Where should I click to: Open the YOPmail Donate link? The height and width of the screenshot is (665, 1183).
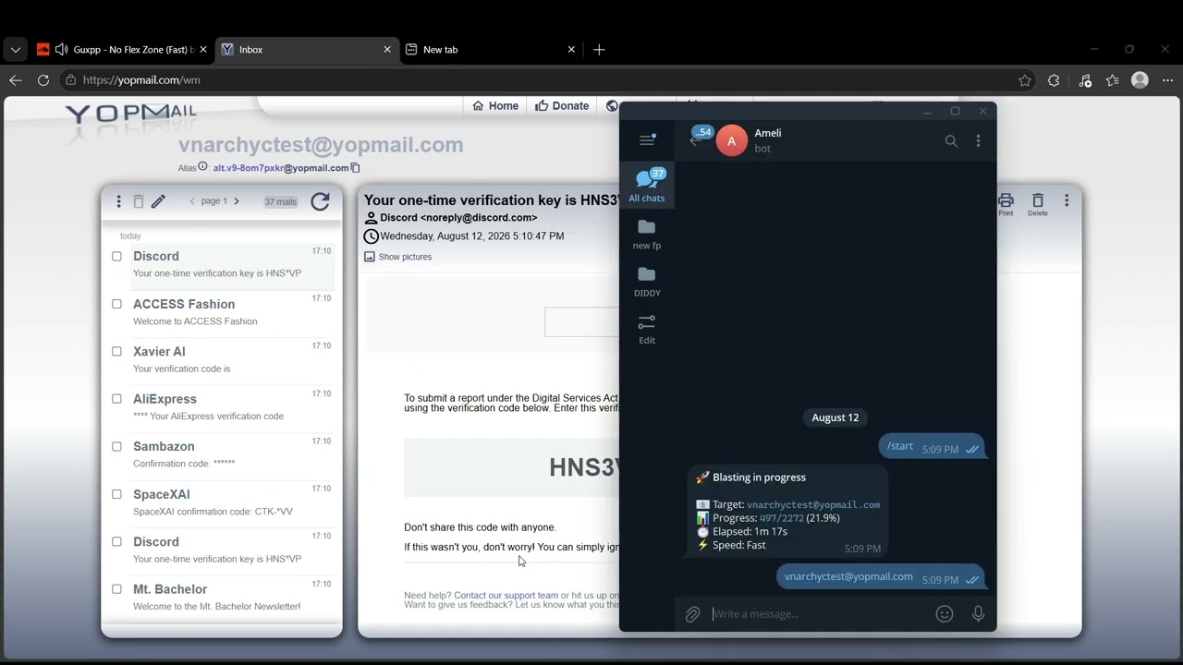562,106
